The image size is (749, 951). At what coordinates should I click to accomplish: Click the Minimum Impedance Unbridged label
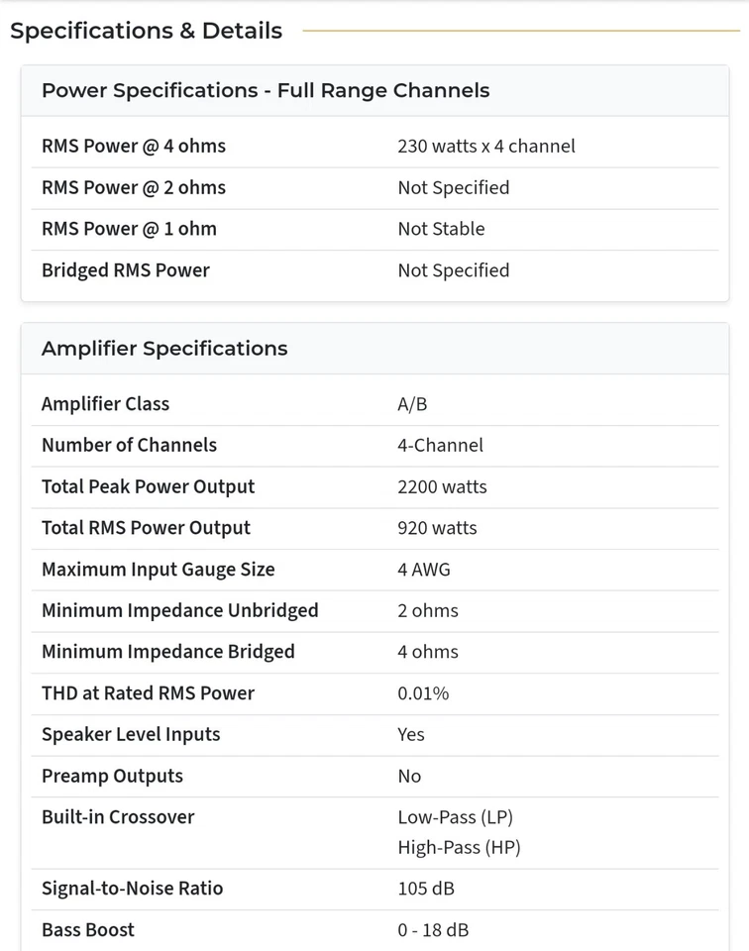click(x=179, y=610)
